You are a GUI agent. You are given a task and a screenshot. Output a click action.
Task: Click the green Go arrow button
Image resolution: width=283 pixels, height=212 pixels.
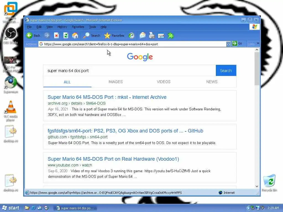[x=234, y=43]
